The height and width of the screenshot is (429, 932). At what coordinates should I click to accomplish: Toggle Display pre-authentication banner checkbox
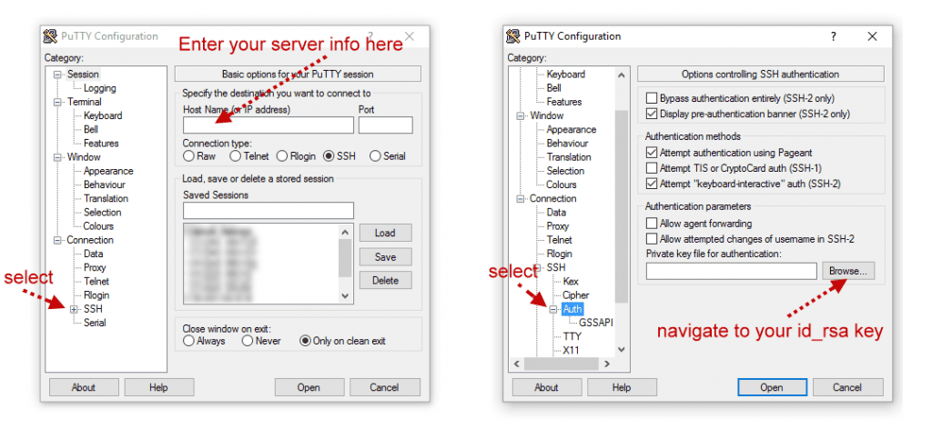[652, 114]
